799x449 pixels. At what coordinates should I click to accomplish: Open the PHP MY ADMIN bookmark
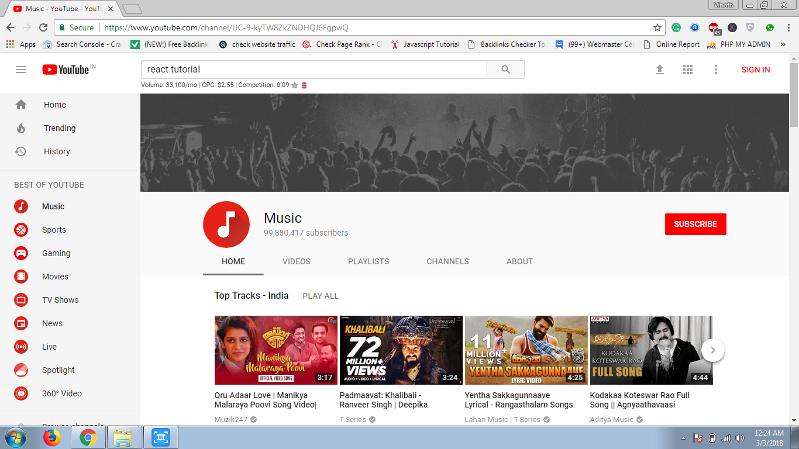pyautogui.click(x=739, y=44)
